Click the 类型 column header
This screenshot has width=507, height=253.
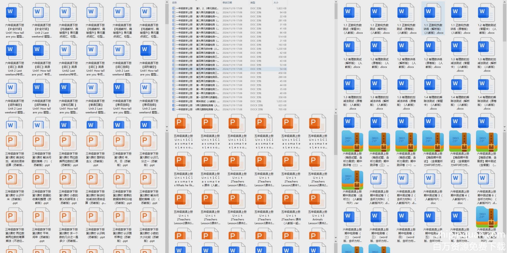point(253,3)
